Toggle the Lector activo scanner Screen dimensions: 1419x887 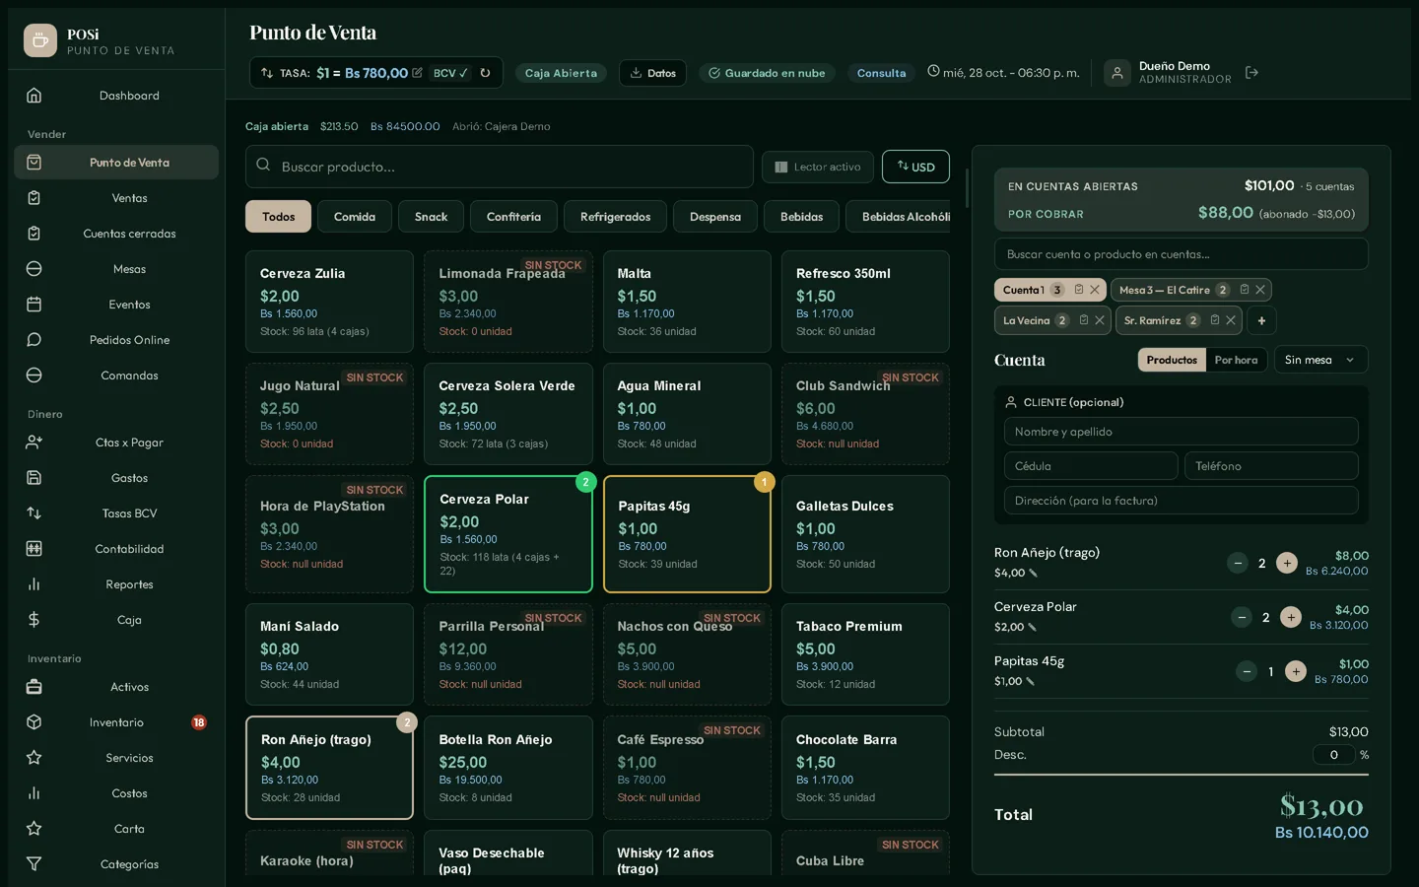[818, 167]
